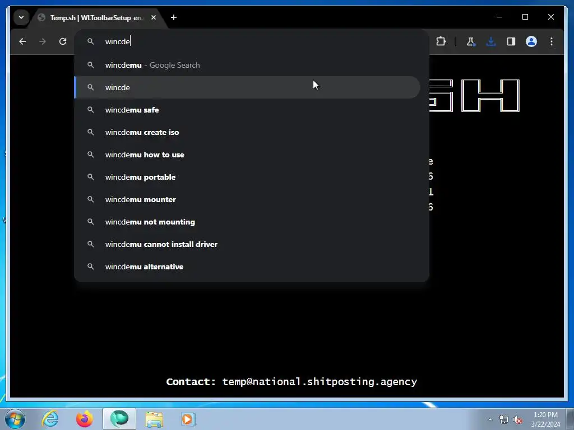Click the contact email temp@national.shitposting.agency
Screen dimensions: 574x430
[320, 382]
